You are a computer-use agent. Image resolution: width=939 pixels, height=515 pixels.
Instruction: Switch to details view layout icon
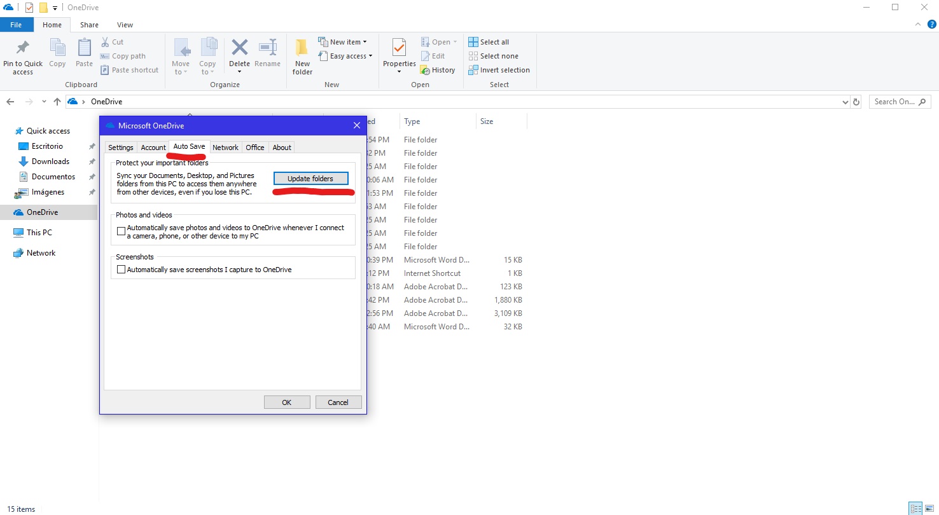[915, 508]
